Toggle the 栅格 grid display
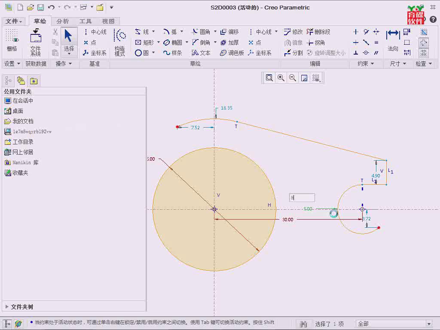 click(x=12, y=41)
